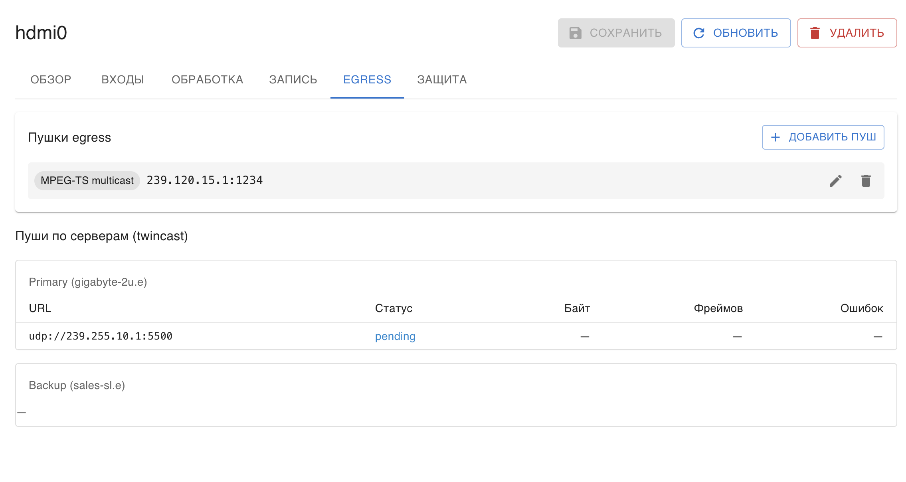Open the Защита tab
The height and width of the screenshot is (482, 906).
(442, 80)
